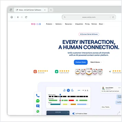Screen dimensions: 122x122
Task: Click the VOISO logo in the header
Action: [x=36, y=24]
